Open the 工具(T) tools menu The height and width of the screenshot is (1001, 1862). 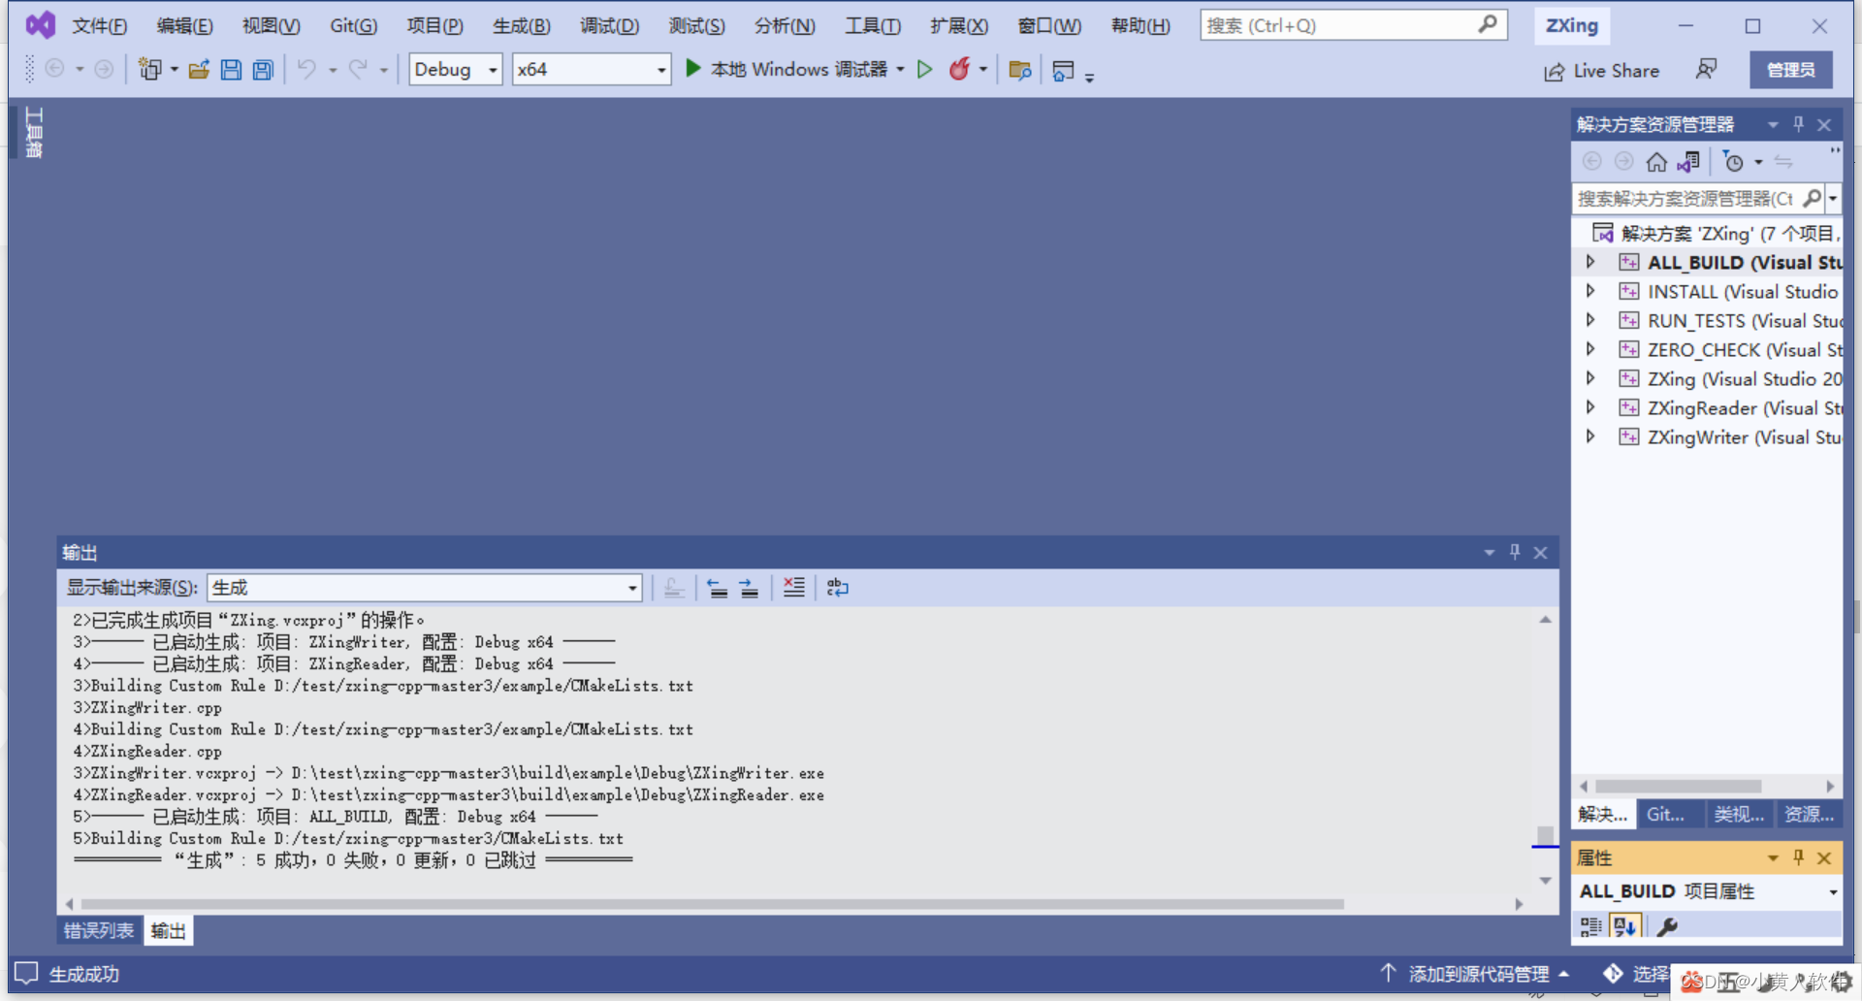(x=873, y=26)
